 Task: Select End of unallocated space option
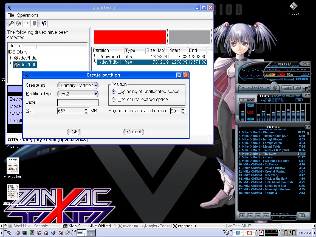tap(114, 100)
